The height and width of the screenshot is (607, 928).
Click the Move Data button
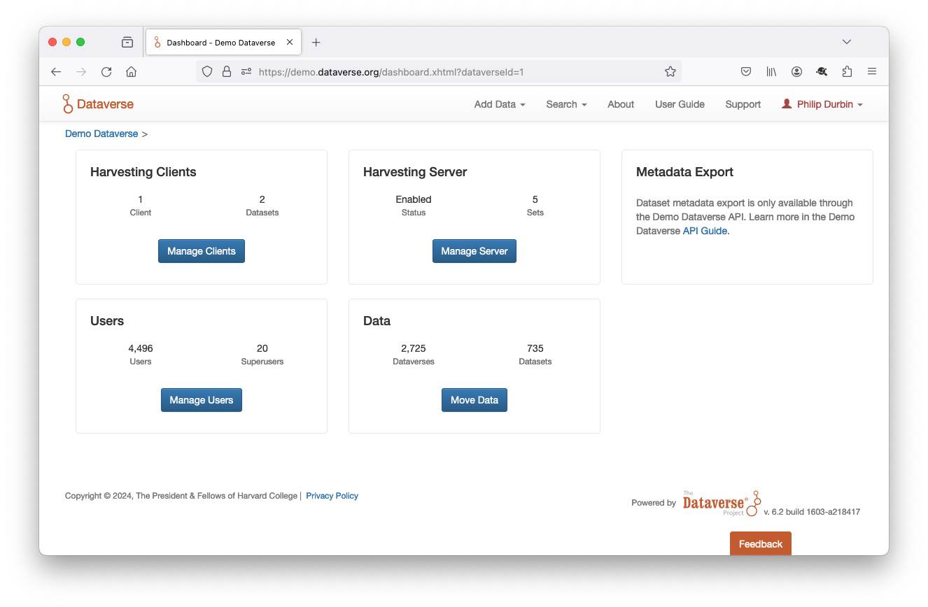[x=474, y=400]
